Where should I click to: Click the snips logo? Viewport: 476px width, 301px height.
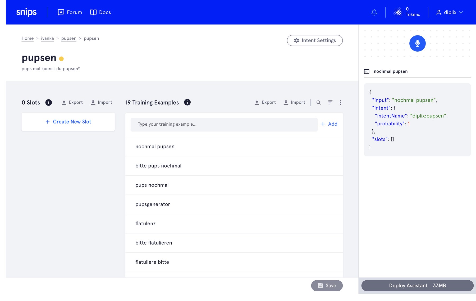[x=26, y=12]
